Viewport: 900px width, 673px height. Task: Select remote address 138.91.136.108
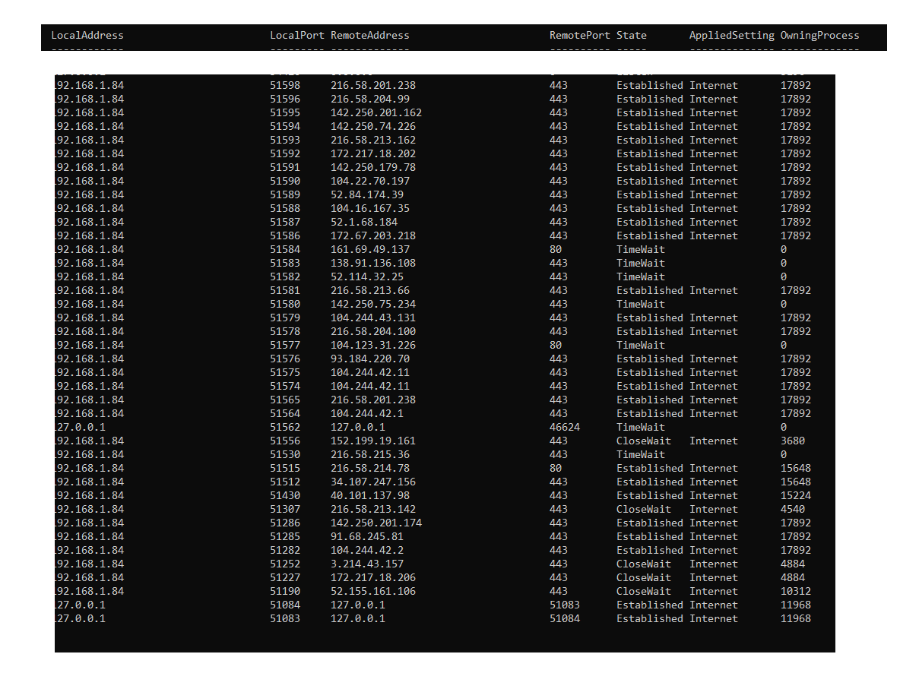click(373, 264)
